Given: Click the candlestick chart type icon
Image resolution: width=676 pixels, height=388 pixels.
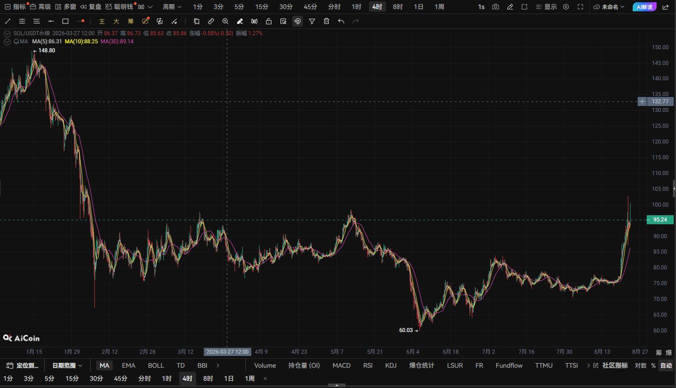Looking at the screenshot, I should coord(141,7).
